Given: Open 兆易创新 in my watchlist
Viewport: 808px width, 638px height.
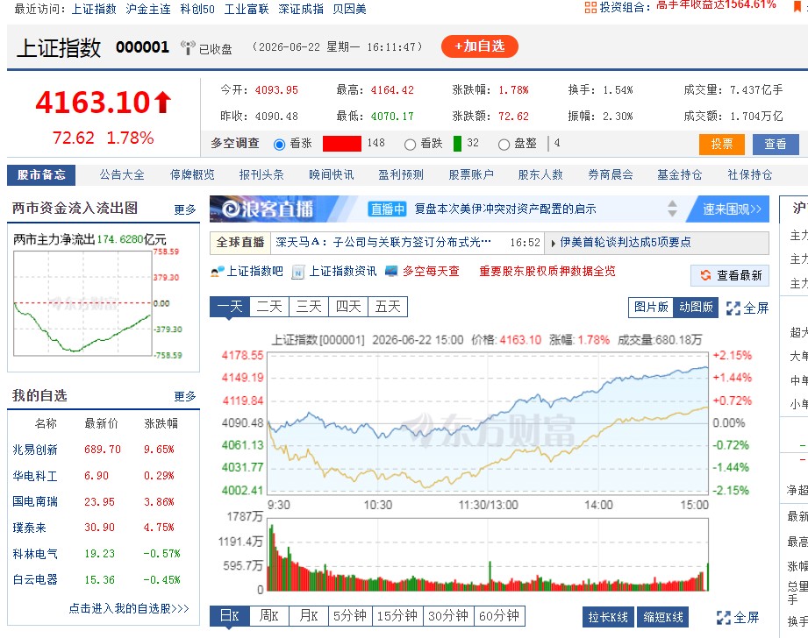Looking at the screenshot, I should point(35,450).
